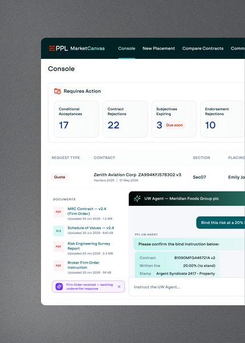Click the Written line 20.00% value
The image size is (245, 343).
(x=199, y=266)
